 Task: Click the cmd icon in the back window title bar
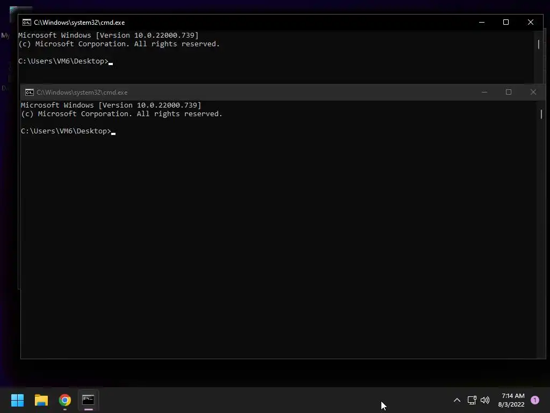coord(27,23)
